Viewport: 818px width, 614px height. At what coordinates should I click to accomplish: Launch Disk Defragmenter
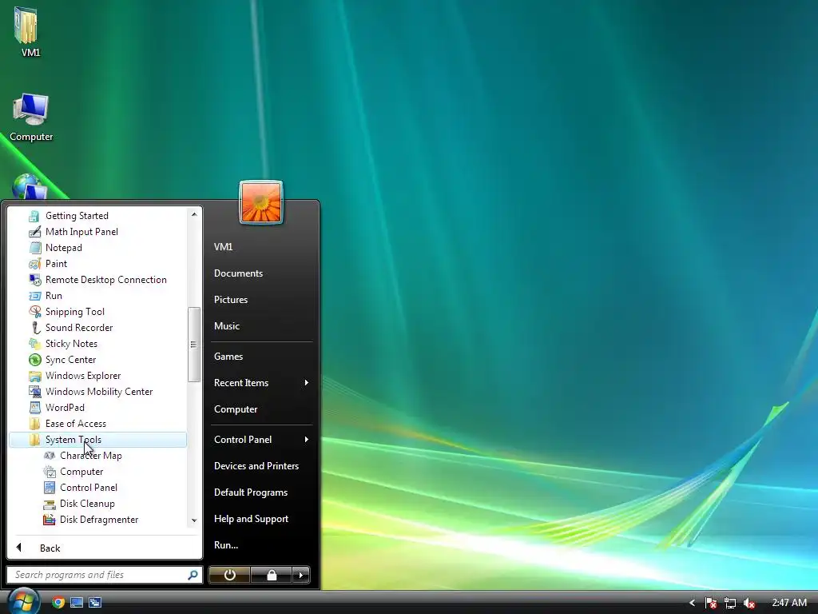tap(97, 520)
